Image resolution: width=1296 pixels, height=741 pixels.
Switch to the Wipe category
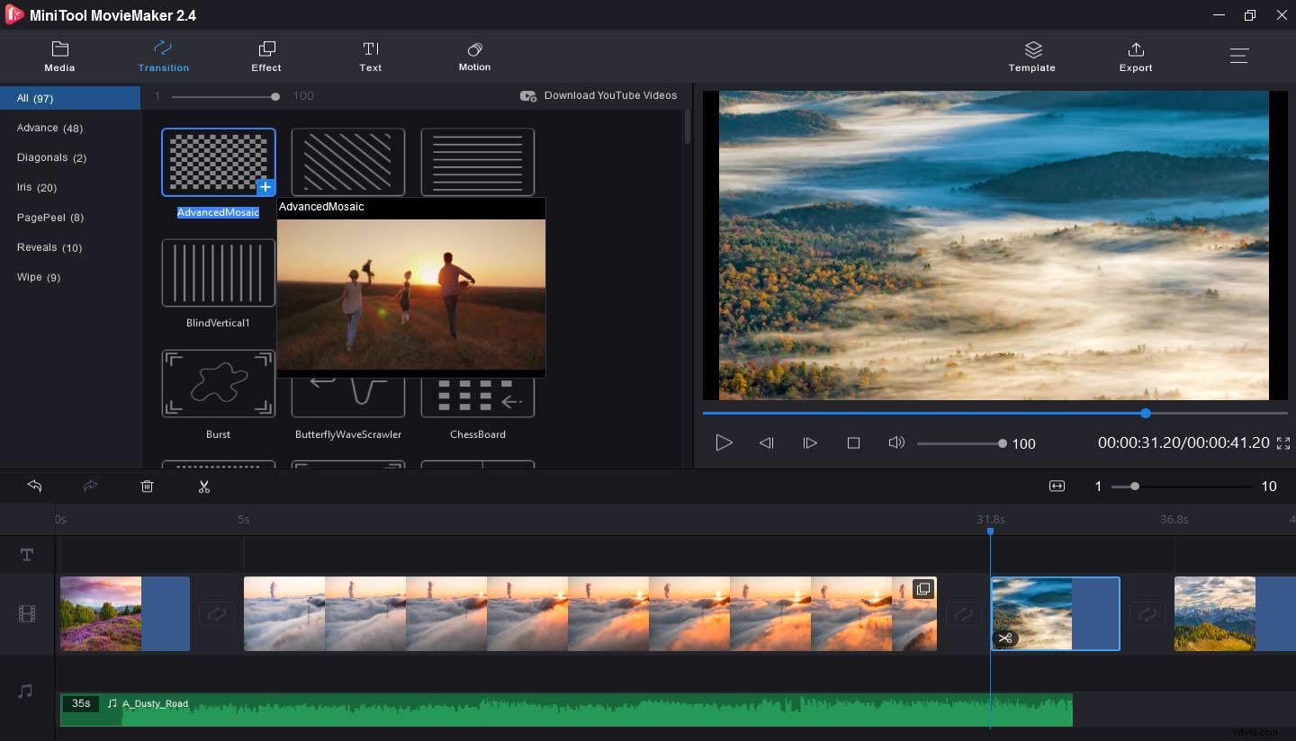(39, 277)
